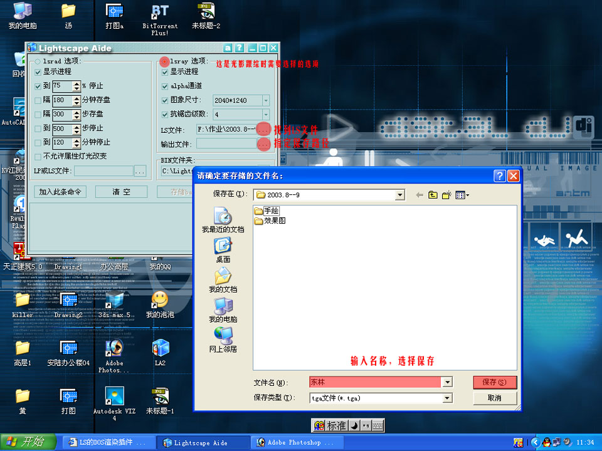The width and height of the screenshot is (602, 451).
Task: Open the 效果图 folder in file list
Action: (x=270, y=220)
